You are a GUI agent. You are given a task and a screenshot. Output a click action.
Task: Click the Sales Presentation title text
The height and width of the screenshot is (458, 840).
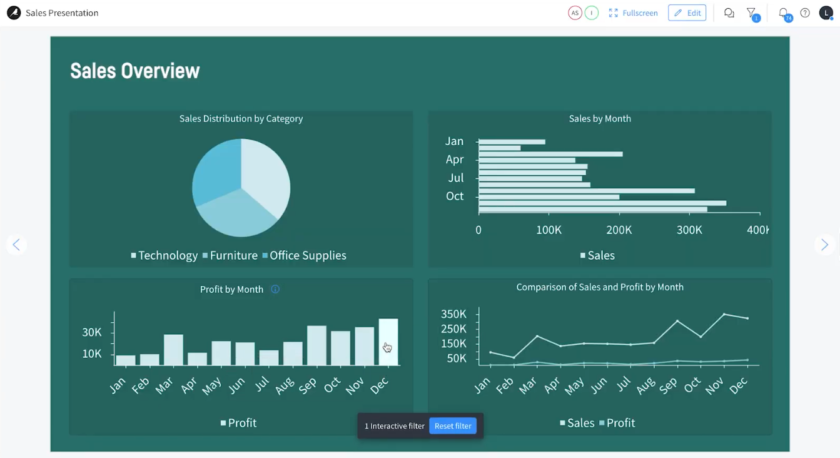click(x=62, y=13)
